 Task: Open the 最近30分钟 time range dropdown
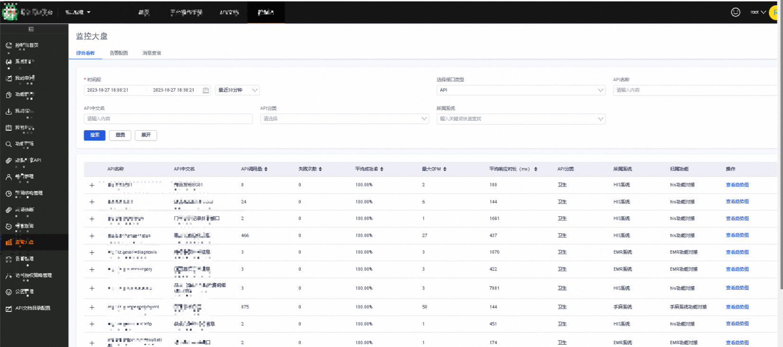[237, 90]
